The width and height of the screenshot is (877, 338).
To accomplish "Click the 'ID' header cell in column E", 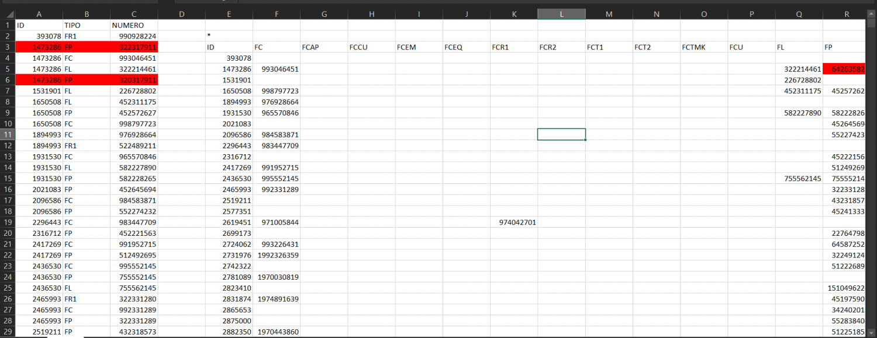I will coord(229,47).
